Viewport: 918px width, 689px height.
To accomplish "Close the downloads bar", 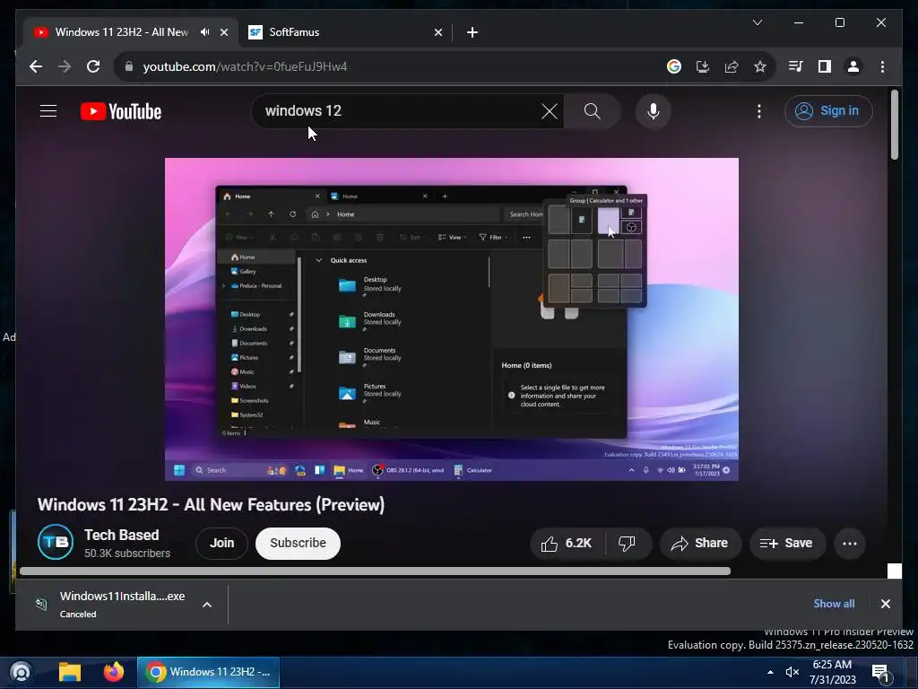I will click(885, 604).
